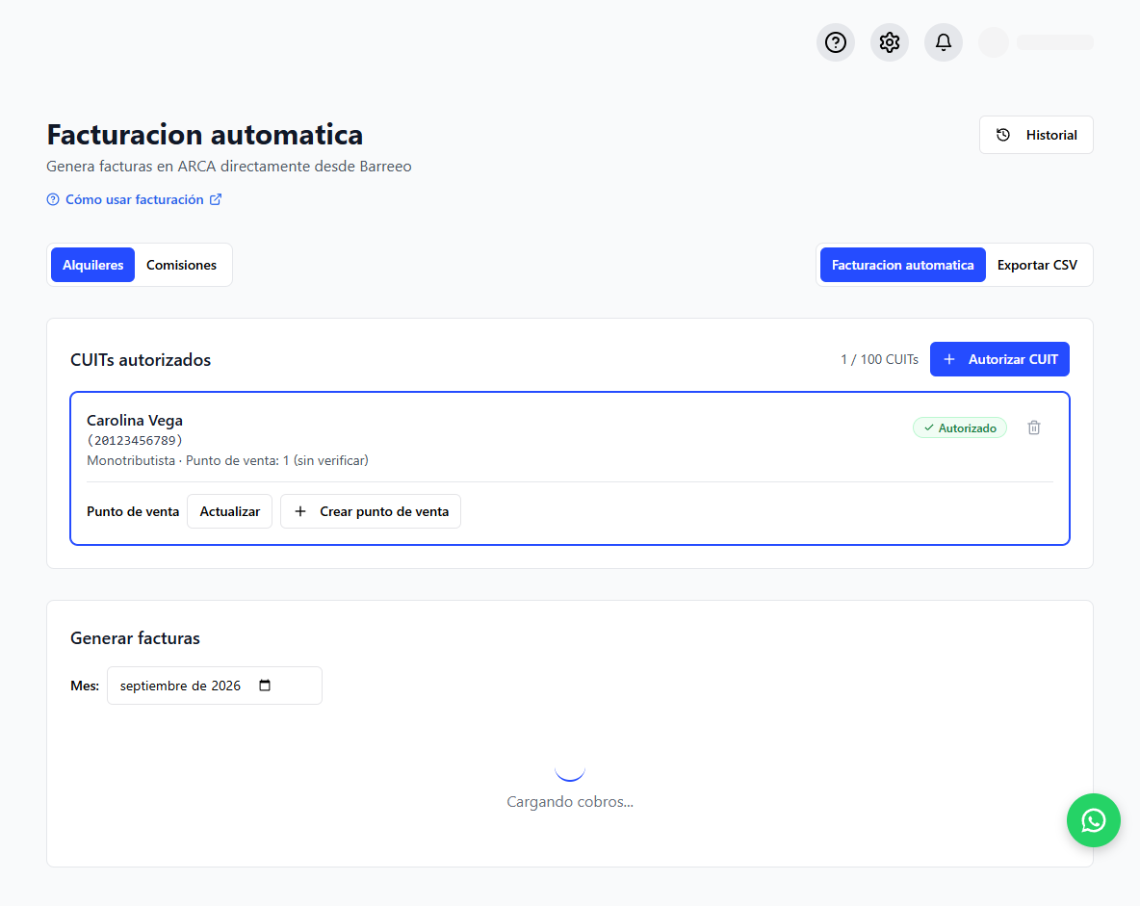This screenshot has height=906, width=1140.
Task: Click the Mes month input field
Action: [x=215, y=686]
